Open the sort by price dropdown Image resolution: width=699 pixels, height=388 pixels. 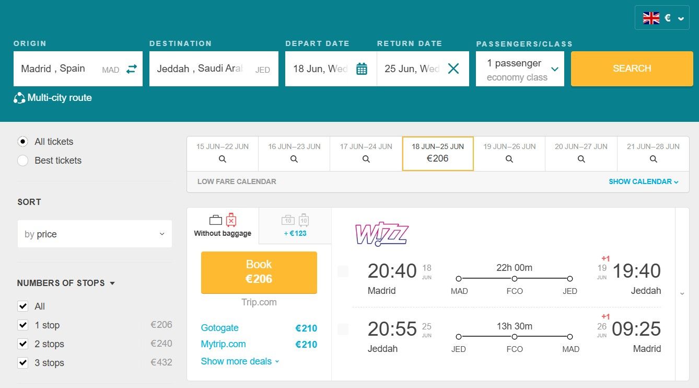95,234
